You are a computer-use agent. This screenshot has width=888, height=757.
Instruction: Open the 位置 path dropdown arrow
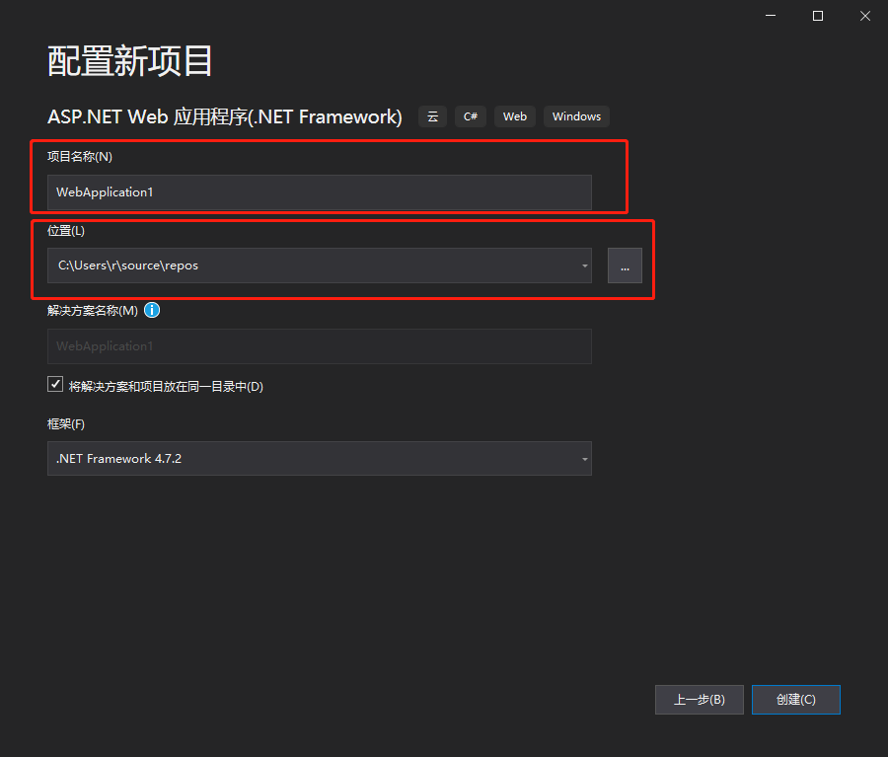[x=584, y=265]
